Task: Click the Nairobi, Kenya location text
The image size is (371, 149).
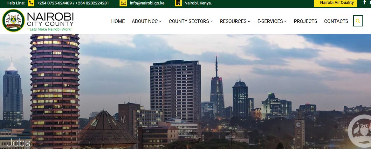Action: 198,3
